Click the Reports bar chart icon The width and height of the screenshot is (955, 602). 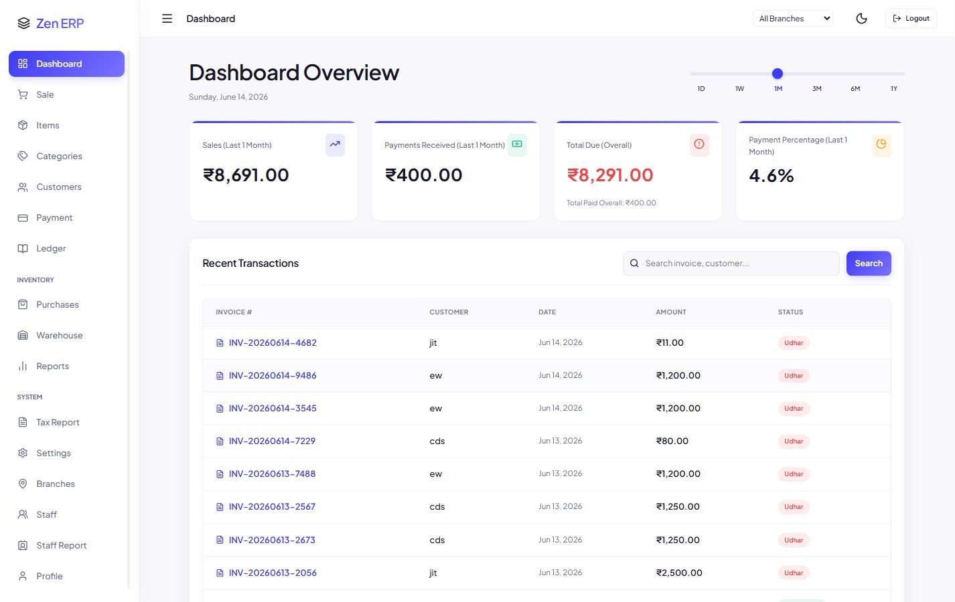[x=23, y=366]
